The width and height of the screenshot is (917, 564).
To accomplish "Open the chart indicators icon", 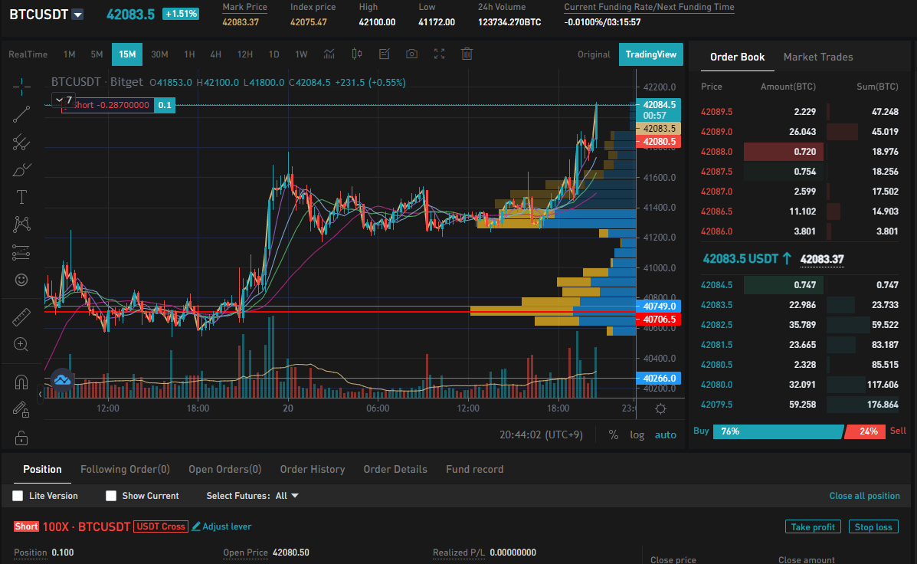I will click(329, 54).
